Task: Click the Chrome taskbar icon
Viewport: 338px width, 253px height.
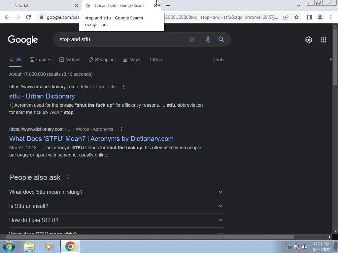Action: click(x=70, y=246)
